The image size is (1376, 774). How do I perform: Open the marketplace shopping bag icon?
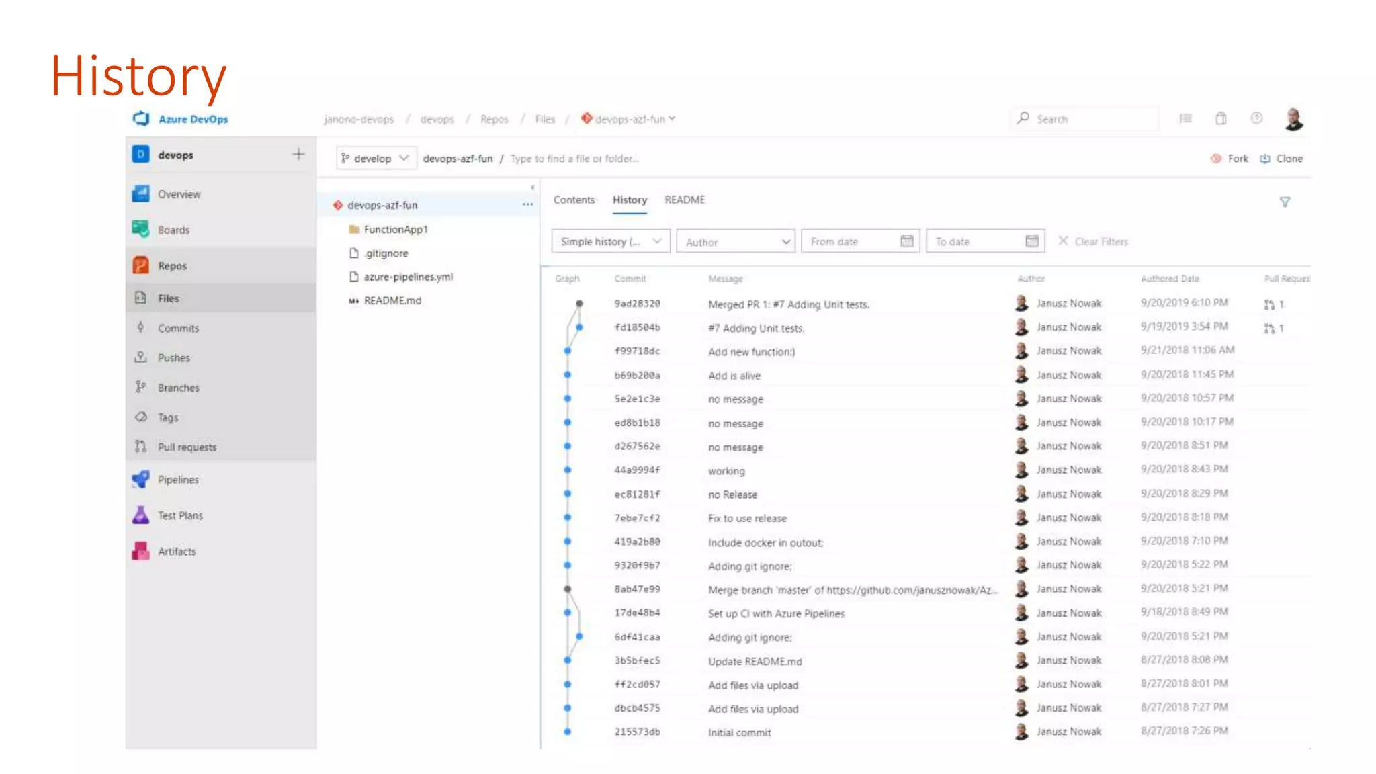1221,118
